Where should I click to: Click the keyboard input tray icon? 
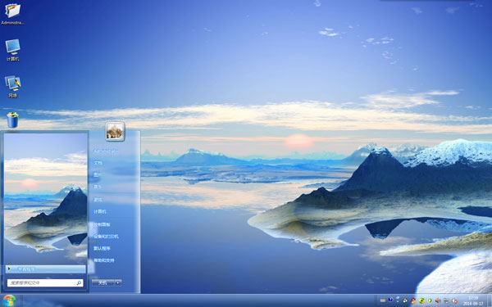coord(383,300)
